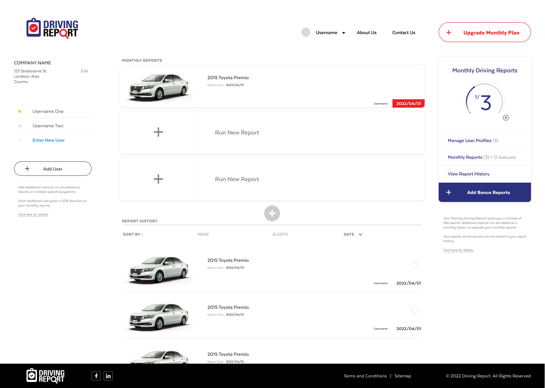Viewport: 545px width, 388px height.
Task: Click the Driving Report logo in header
Action: point(52,28)
